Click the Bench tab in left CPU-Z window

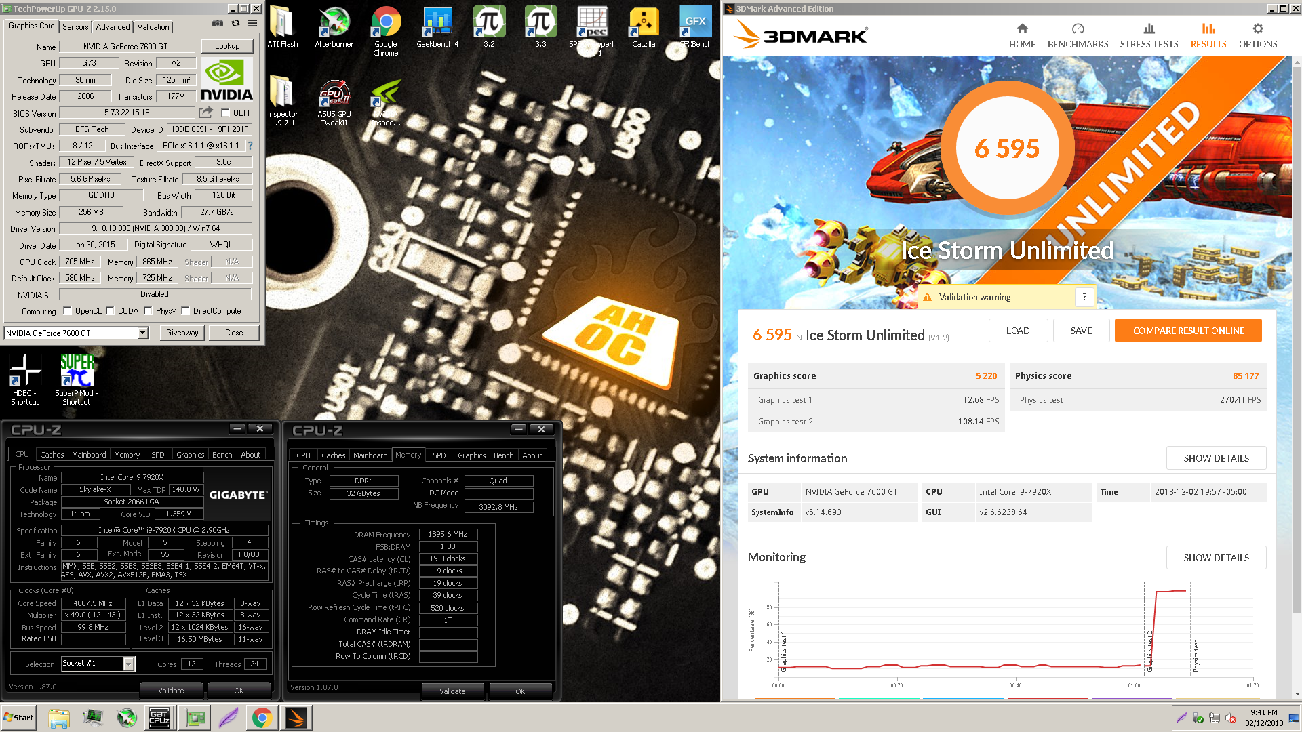[222, 455]
